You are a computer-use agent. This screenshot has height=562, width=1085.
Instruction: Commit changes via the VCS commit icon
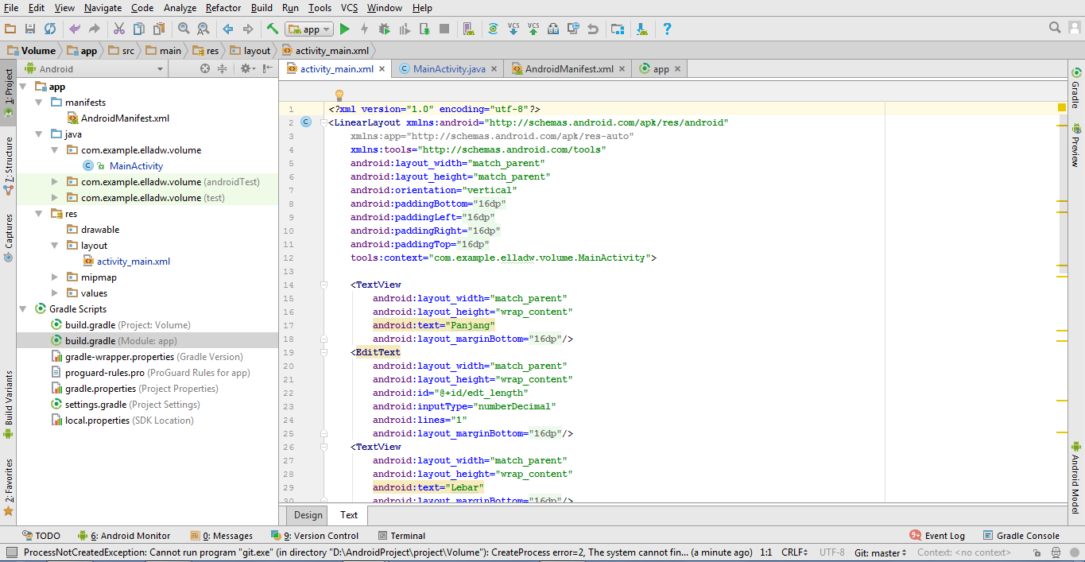click(x=533, y=29)
